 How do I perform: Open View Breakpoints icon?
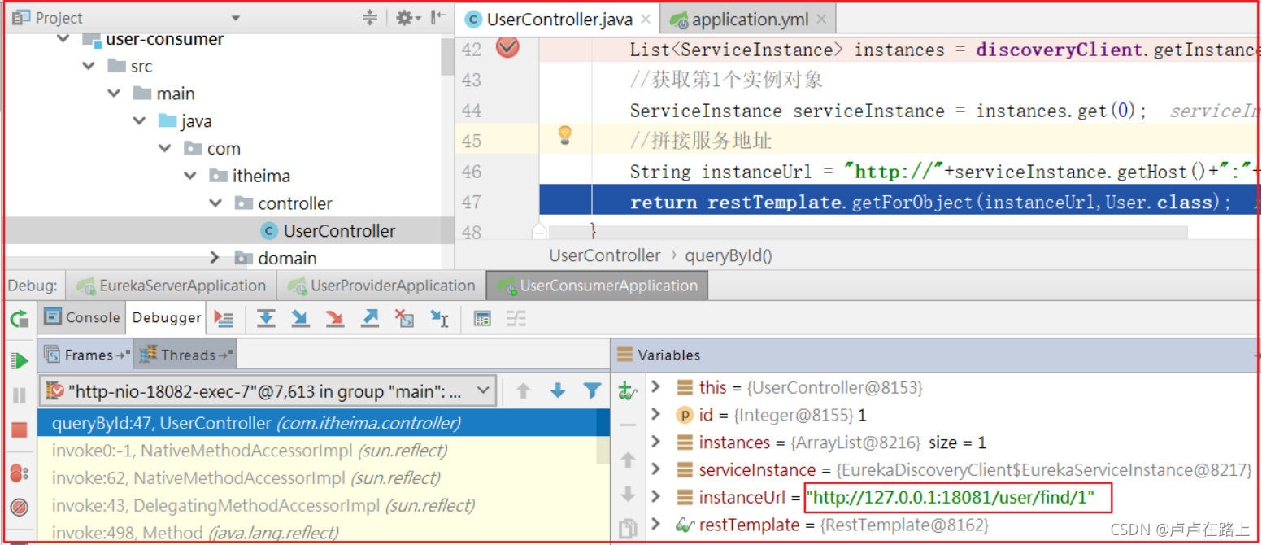click(20, 473)
